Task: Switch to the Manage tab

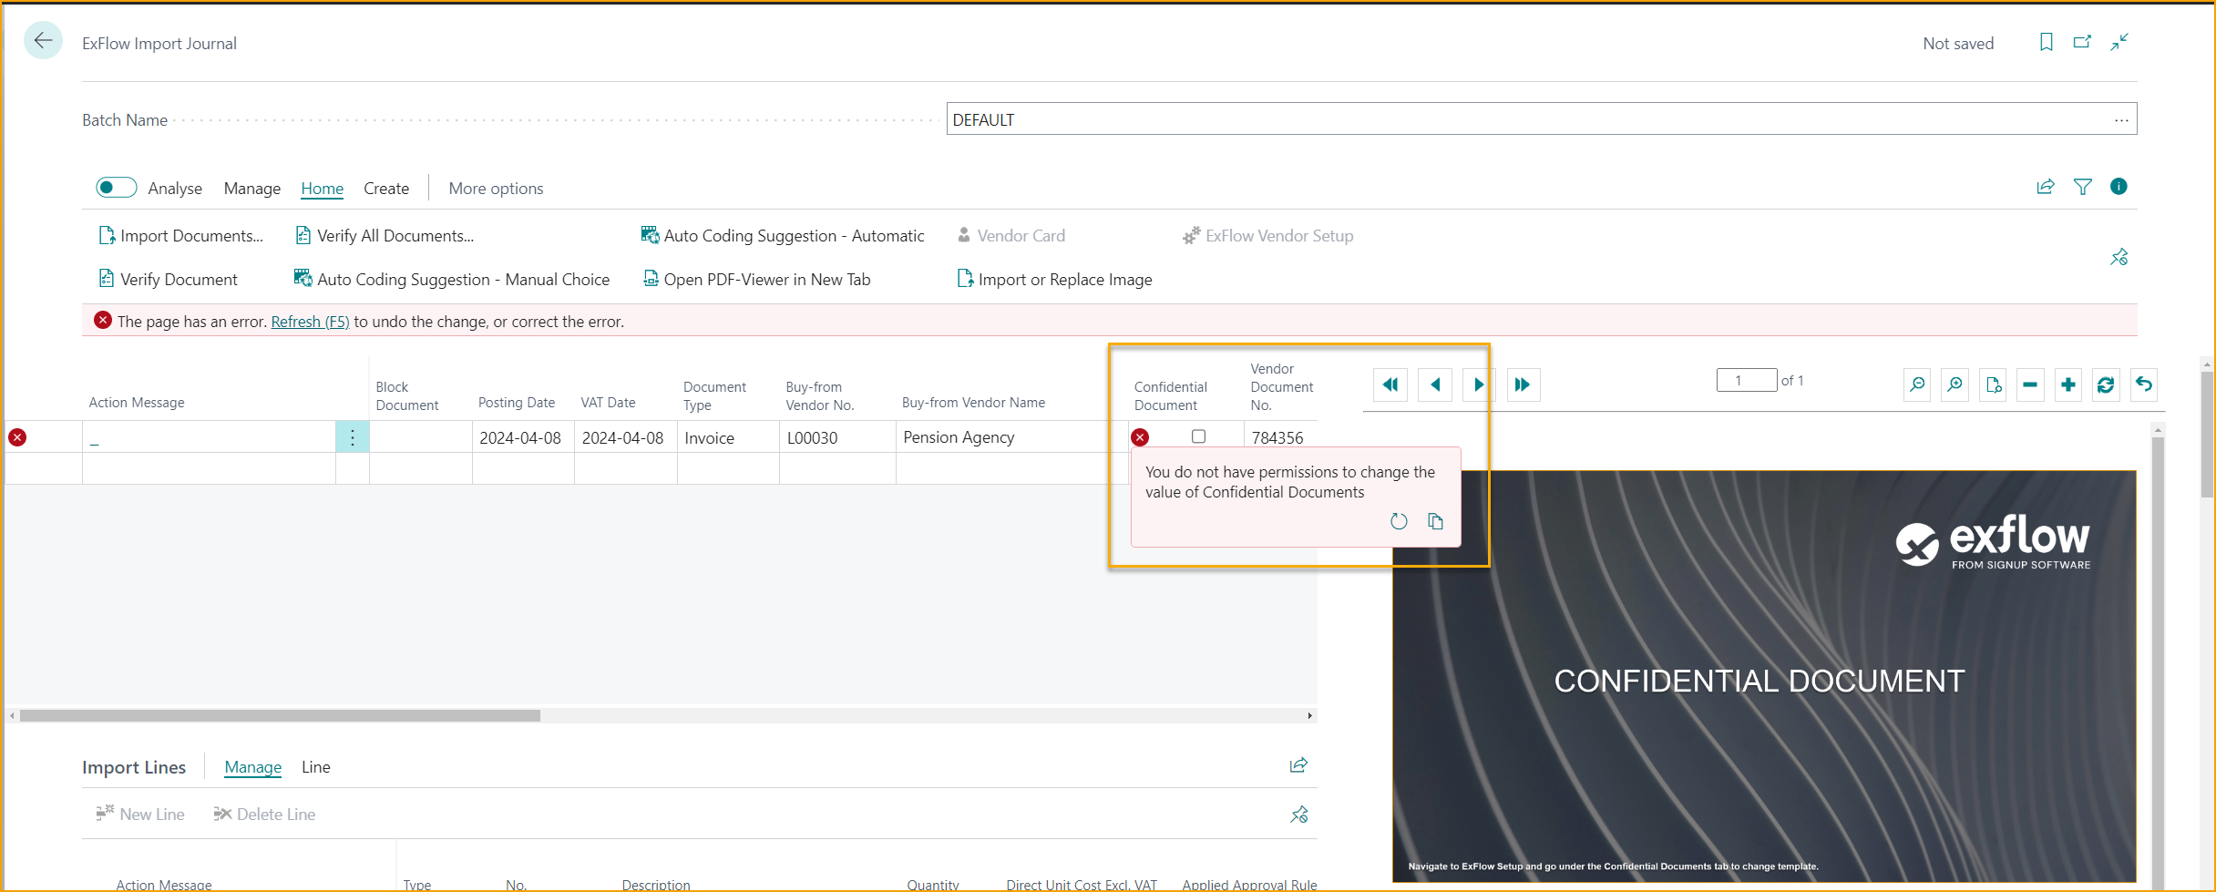Action: click(x=251, y=189)
